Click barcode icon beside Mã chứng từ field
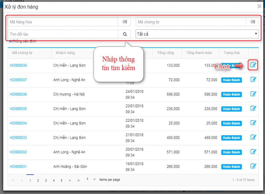This screenshot has width=265, height=194. pos(253,22)
